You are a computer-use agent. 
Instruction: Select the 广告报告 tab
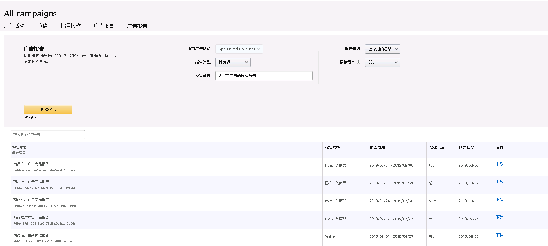coord(137,26)
